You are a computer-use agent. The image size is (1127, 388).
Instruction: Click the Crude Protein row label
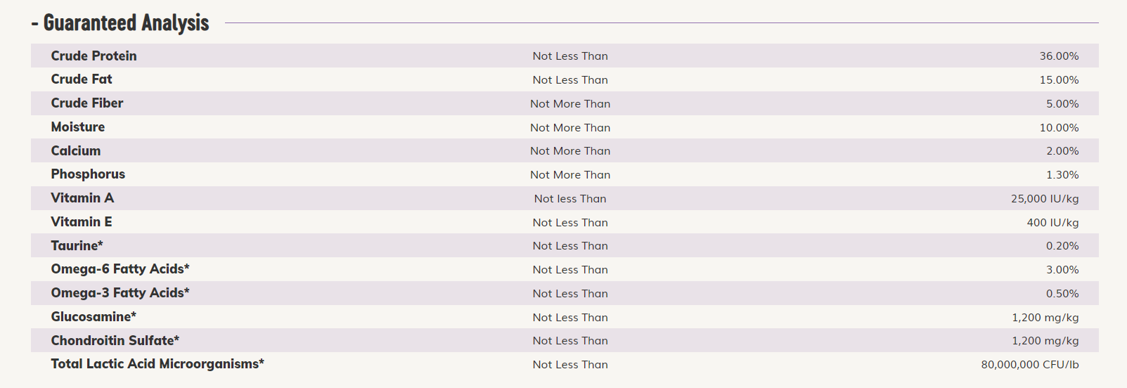(94, 56)
